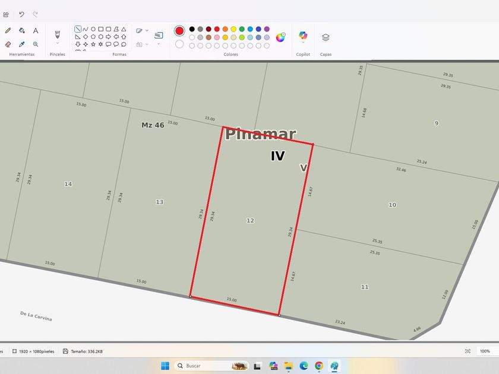Image resolution: width=499 pixels, height=374 pixels.
Task: Choose the line shape in Formas
Action: pos(78,28)
